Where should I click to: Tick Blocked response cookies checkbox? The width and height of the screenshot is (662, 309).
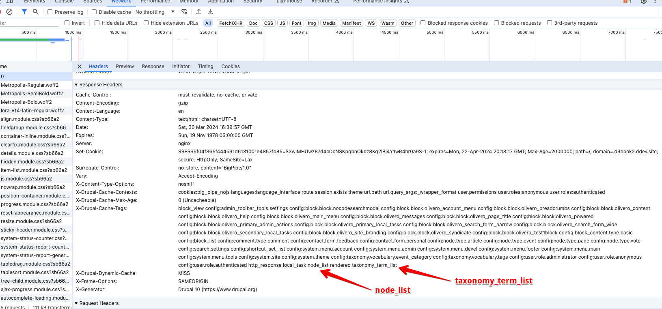click(x=423, y=23)
